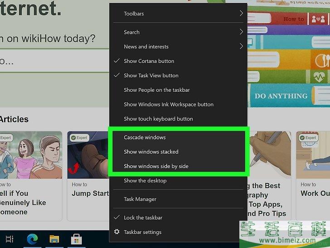Open Microsoft Store from the taskbar

click(x=76, y=239)
